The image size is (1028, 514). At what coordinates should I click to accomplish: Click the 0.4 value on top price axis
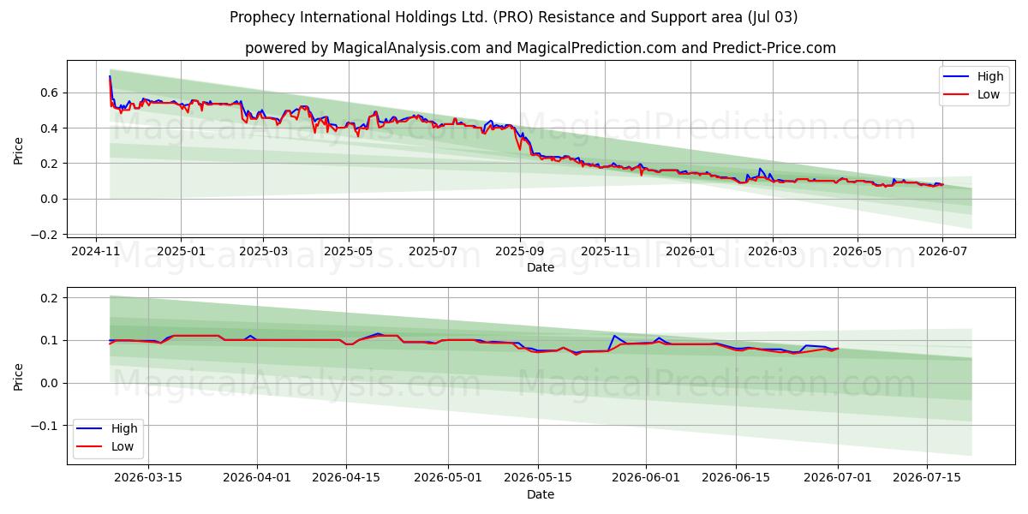click(51, 128)
